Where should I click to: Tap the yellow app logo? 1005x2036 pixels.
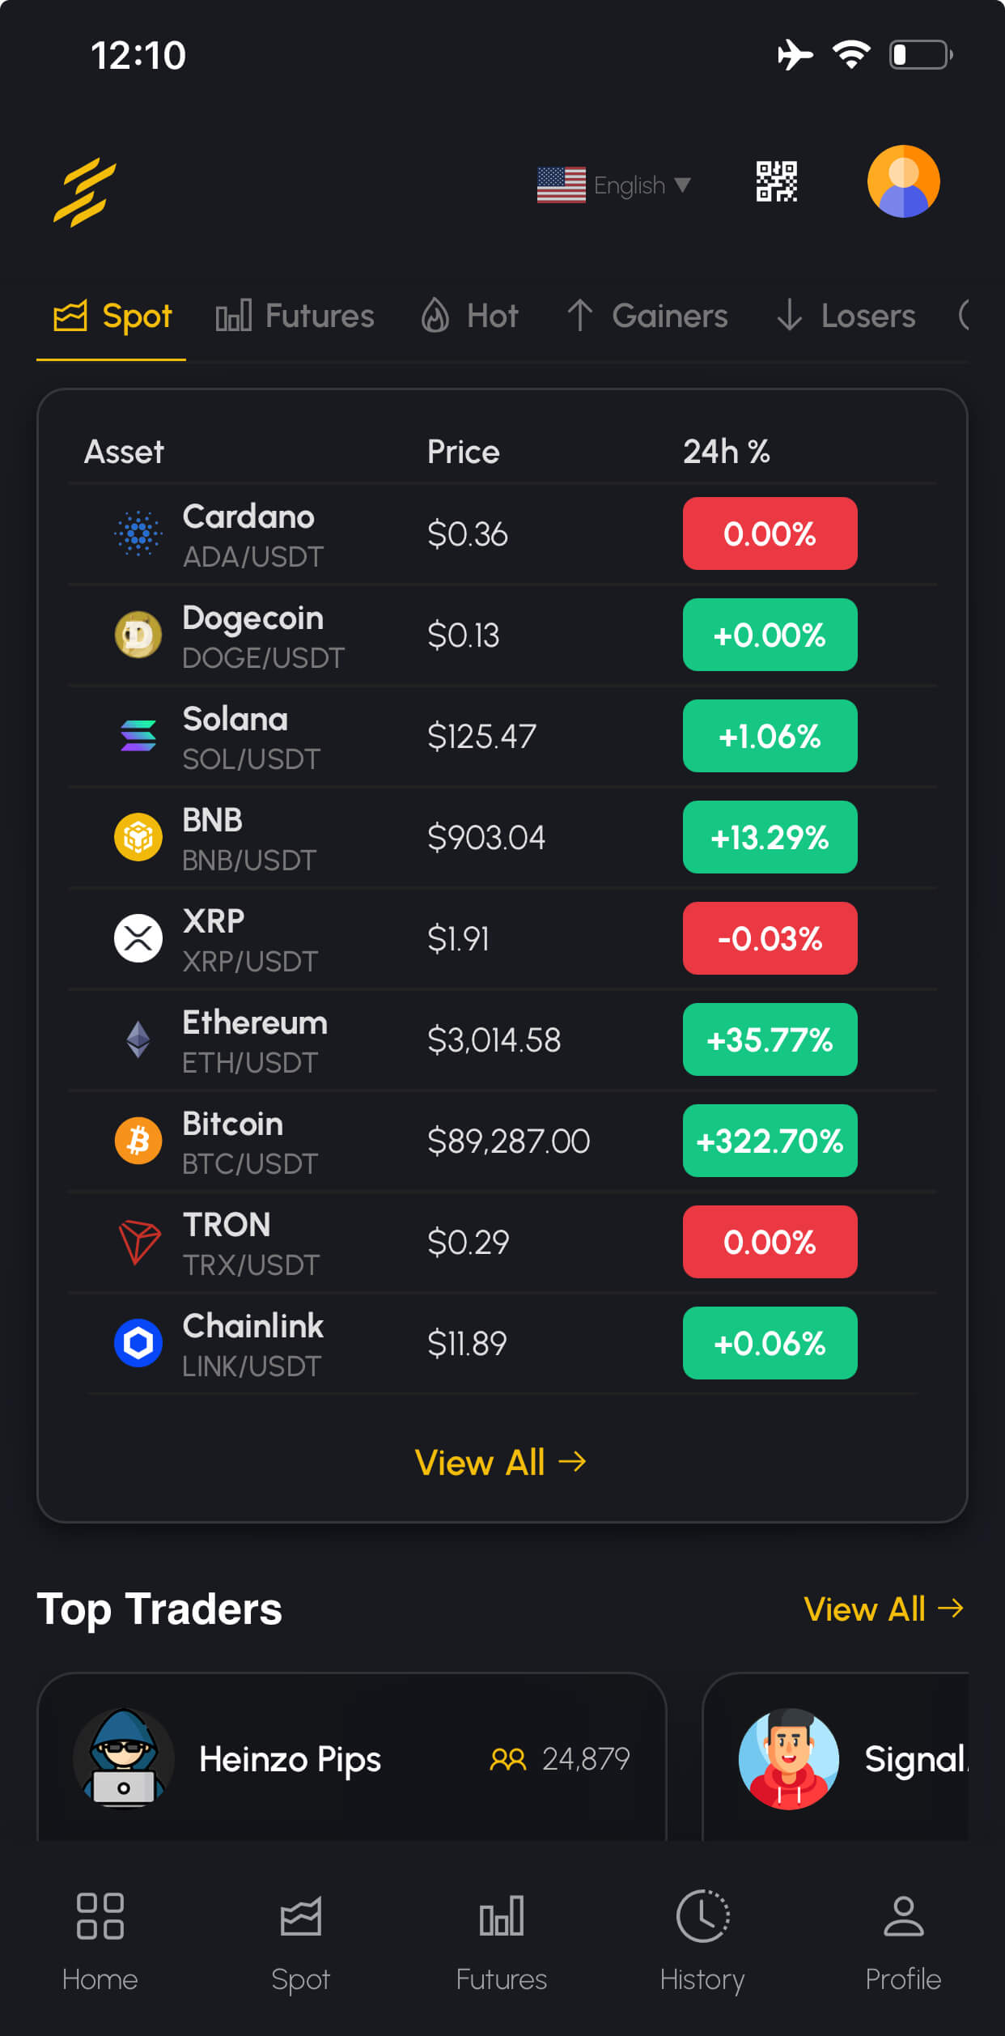click(x=85, y=192)
